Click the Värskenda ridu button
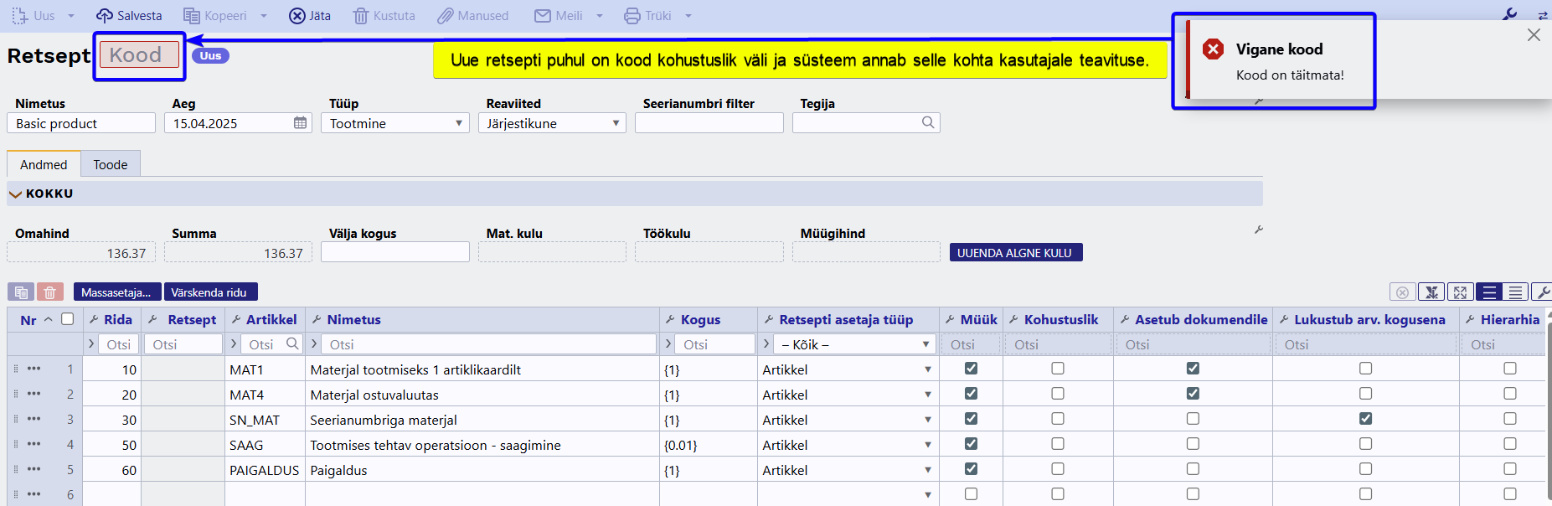The height and width of the screenshot is (506, 1552). pos(209,292)
